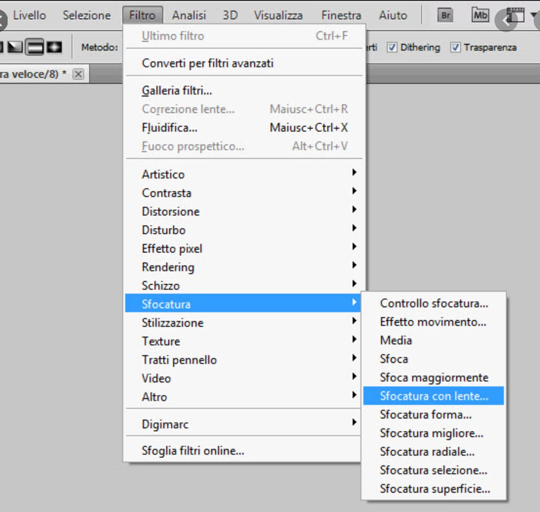This screenshot has width=540, height=512.
Task: Choose Controllo sfocatura from submenu
Action: coord(433,303)
